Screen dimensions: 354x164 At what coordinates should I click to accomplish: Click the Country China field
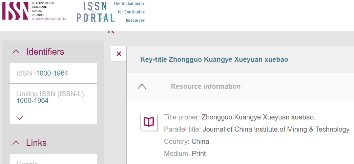[x=186, y=141]
